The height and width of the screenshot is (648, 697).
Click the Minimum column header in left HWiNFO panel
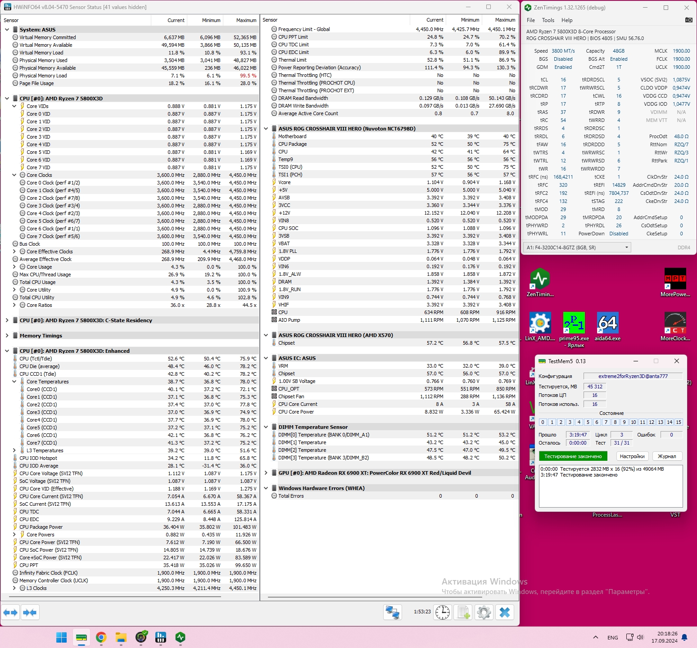click(x=205, y=20)
